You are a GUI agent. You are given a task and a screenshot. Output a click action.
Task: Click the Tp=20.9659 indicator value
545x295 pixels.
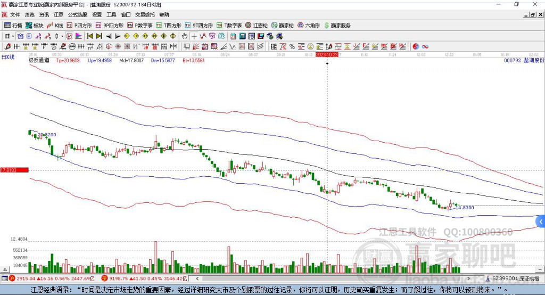point(68,60)
